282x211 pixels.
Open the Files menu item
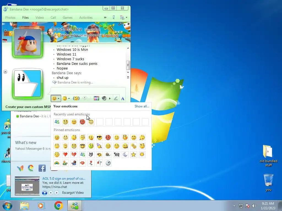pyautogui.click(x=25, y=17)
